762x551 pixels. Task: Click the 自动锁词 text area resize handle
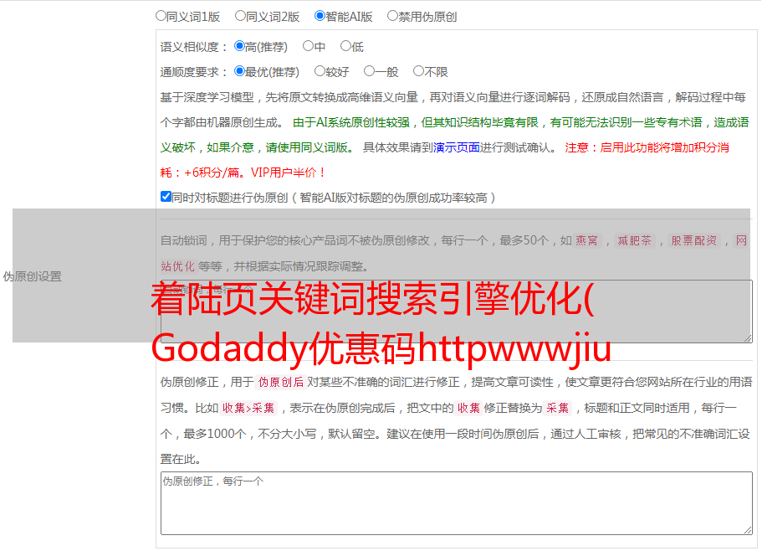(748, 338)
